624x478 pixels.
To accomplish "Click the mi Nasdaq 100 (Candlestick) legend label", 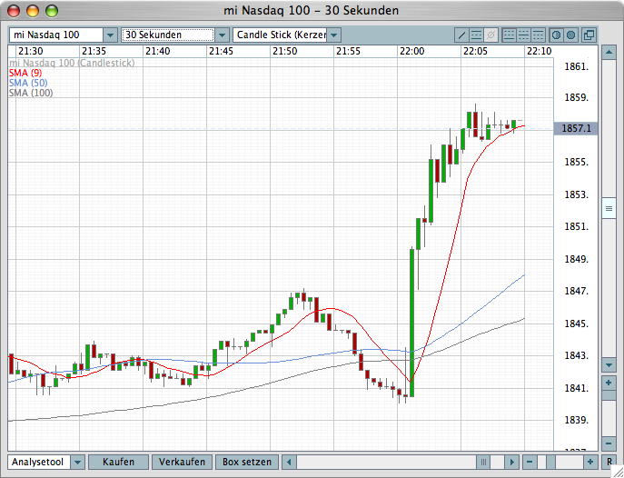I will (x=72, y=63).
